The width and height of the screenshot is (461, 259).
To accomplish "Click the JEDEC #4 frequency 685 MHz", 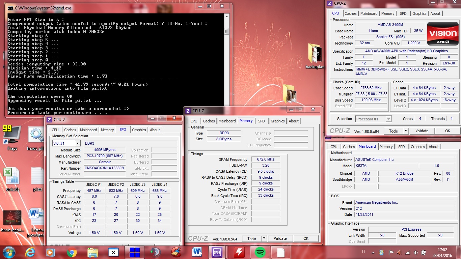I will (x=160, y=191).
